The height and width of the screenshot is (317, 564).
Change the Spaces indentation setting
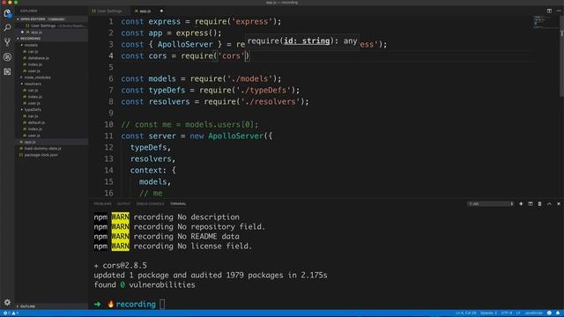[x=488, y=313]
